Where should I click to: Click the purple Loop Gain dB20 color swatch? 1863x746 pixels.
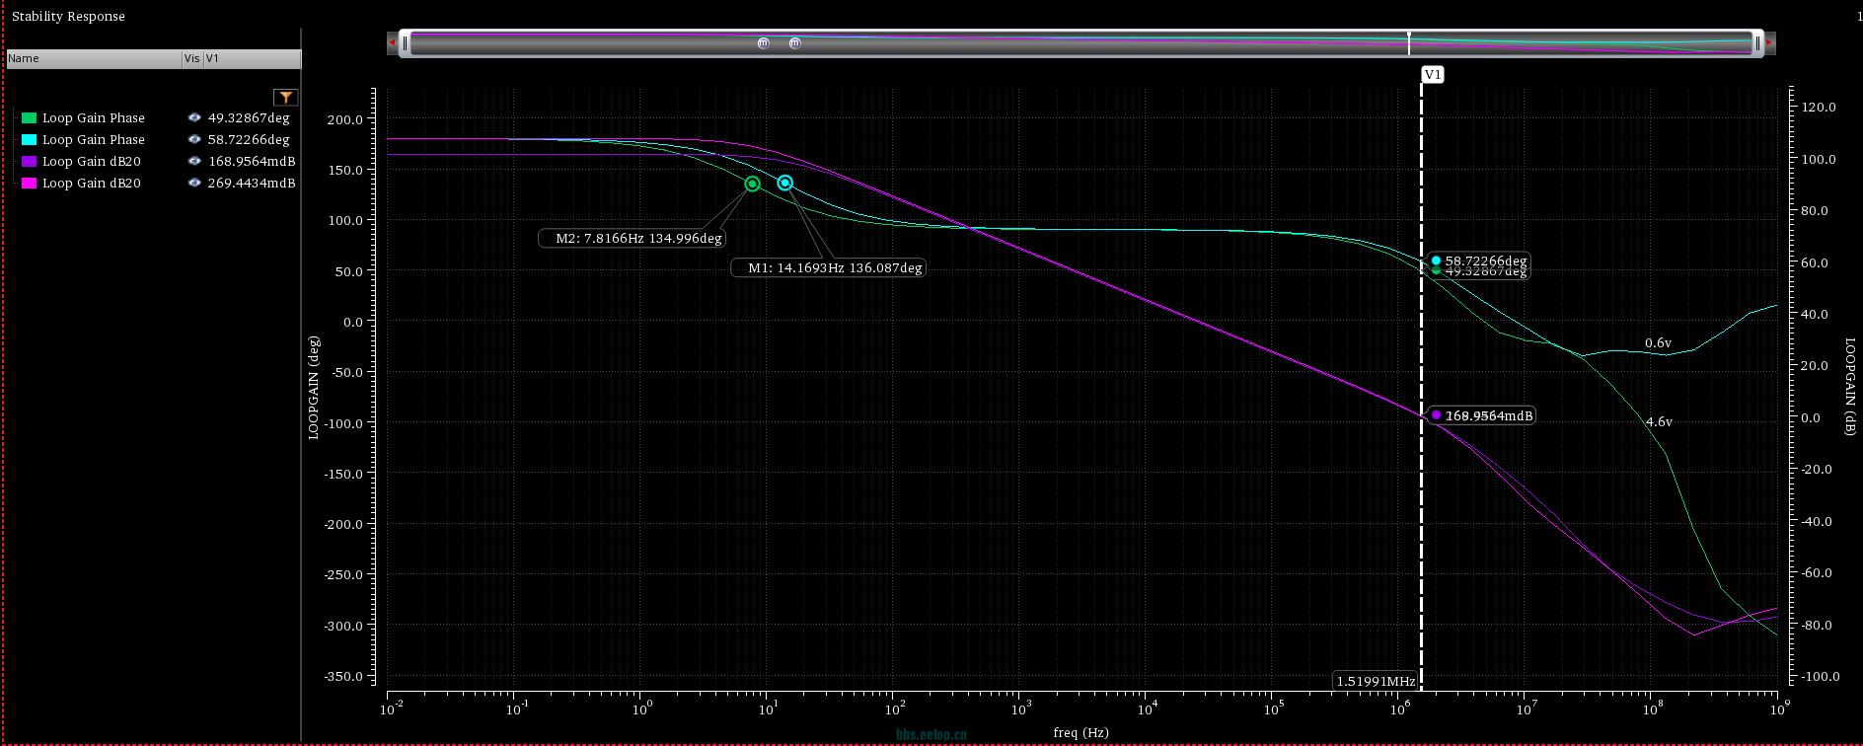(30, 161)
